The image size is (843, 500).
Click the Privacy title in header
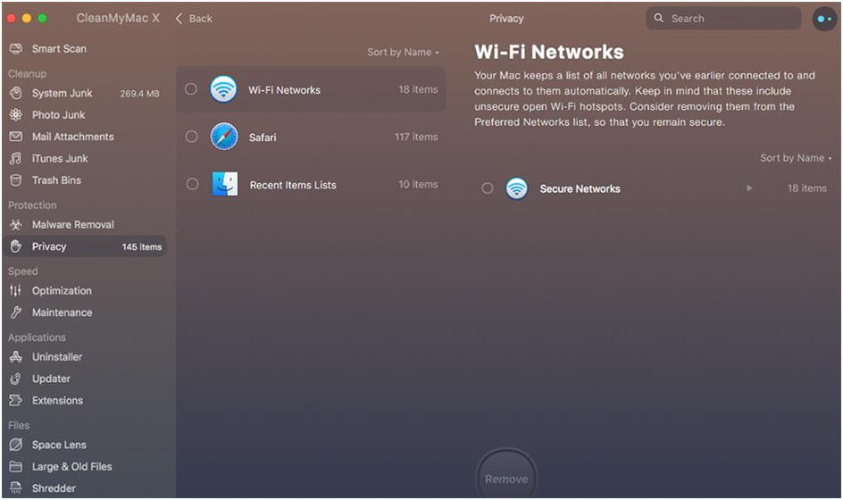point(506,19)
